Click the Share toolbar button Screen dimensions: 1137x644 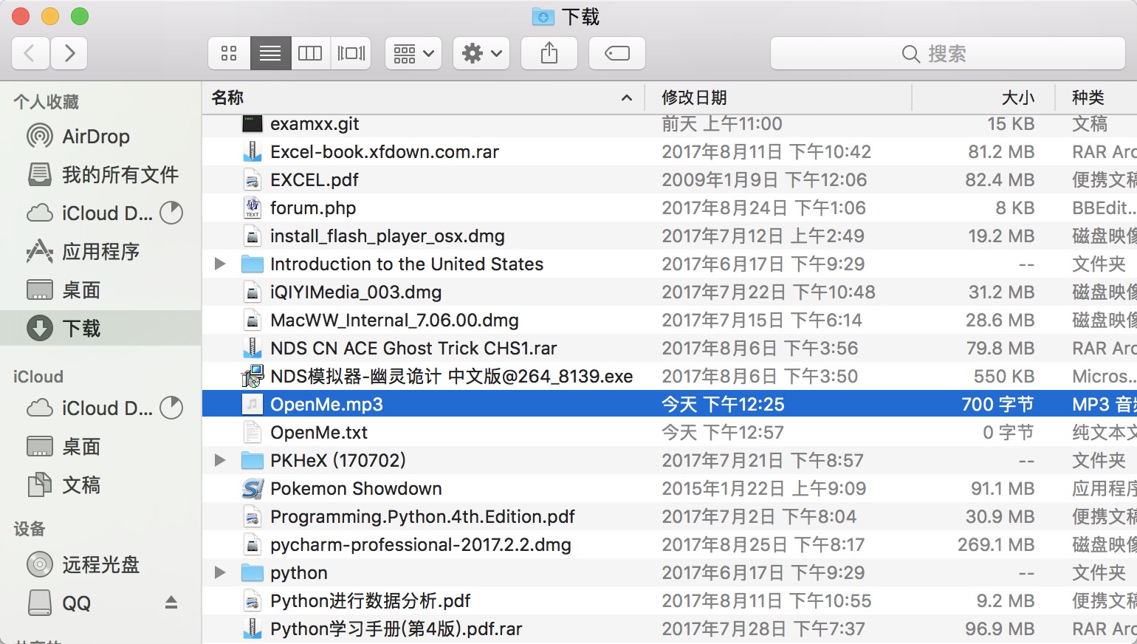[x=549, y=53]
